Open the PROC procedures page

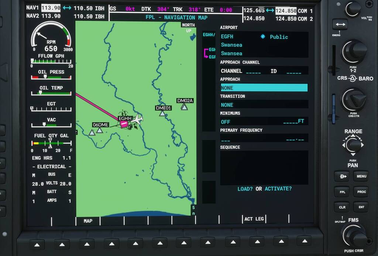click(x=361, y=192)
